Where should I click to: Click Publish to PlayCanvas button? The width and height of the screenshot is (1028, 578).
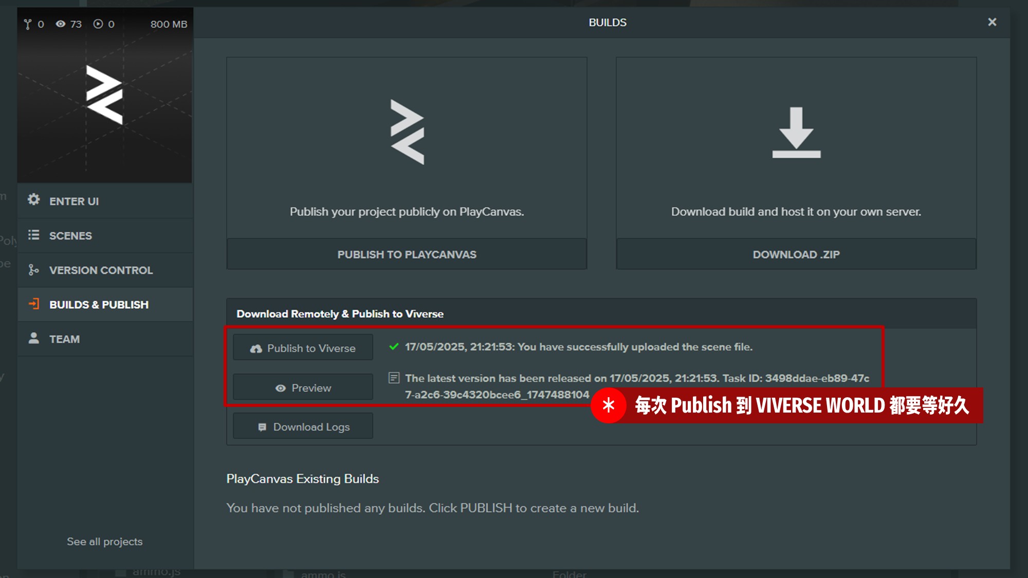click(407, 254)
